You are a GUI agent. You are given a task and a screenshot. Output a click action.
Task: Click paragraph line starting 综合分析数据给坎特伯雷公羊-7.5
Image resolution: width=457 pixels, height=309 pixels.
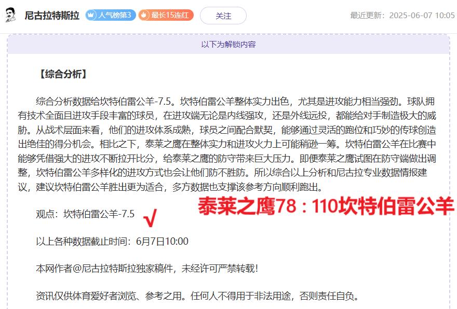(235, 101)
